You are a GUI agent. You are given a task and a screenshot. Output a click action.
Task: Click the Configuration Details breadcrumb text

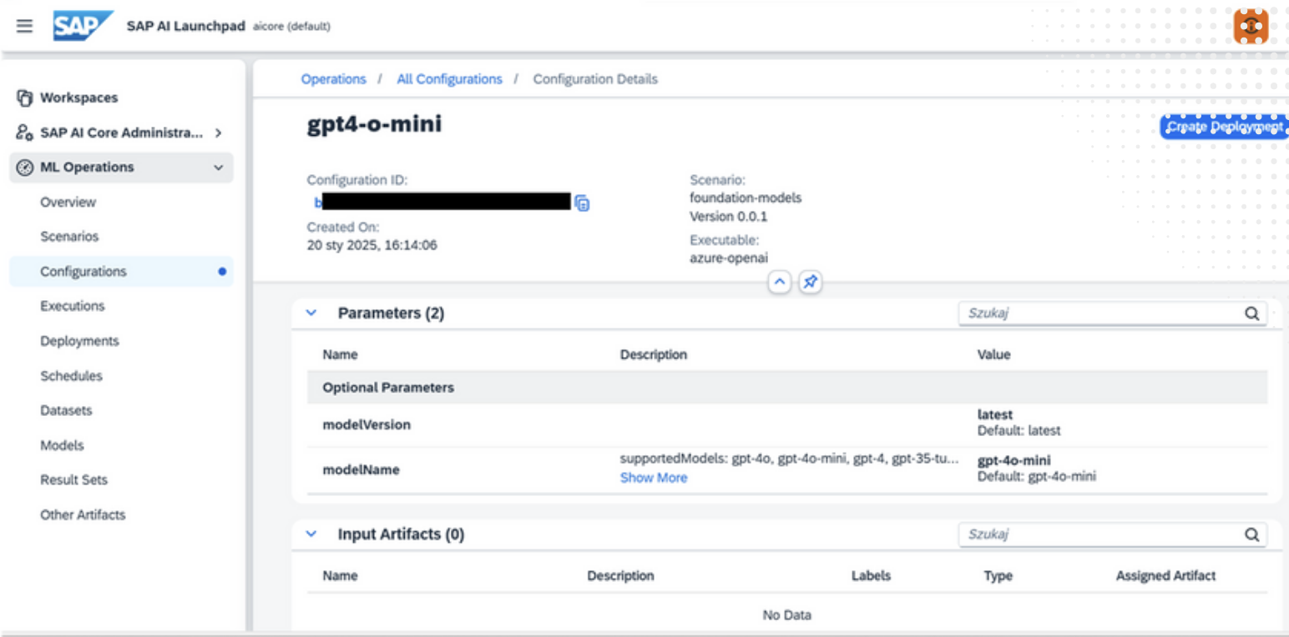(595, 79)
